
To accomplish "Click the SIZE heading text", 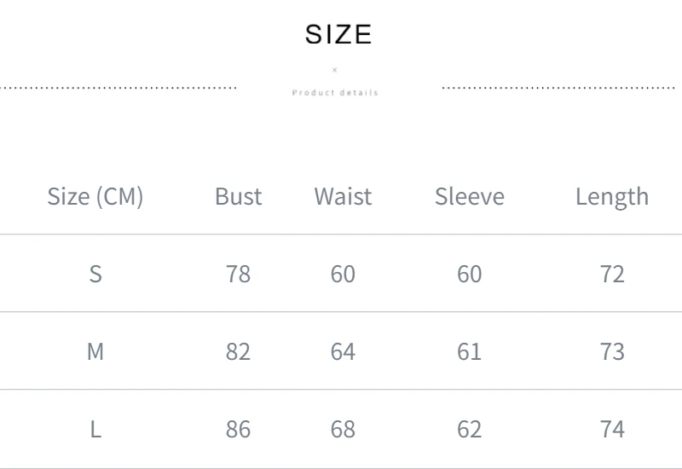I will [x=338, y=34].
